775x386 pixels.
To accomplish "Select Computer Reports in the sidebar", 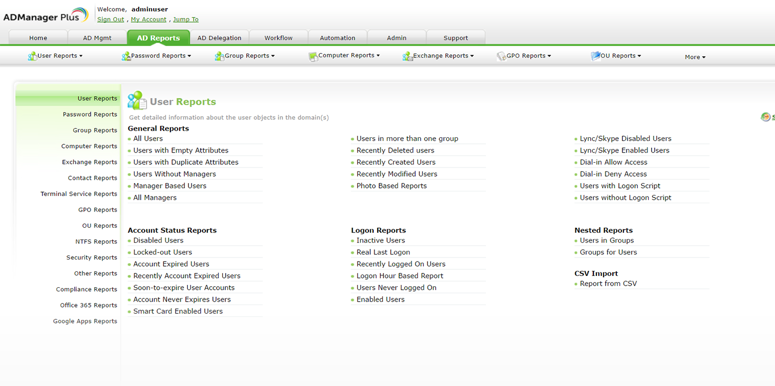I will pyautogui.click(x=89, y=146).
